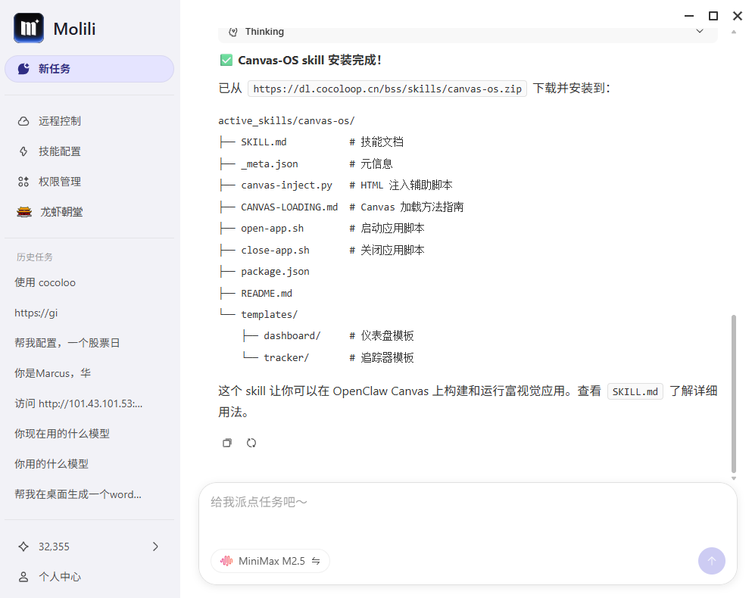Click the canvas-os.zip download URL
The width and height of the screenshot is (752, 598).
click(387, 89)
